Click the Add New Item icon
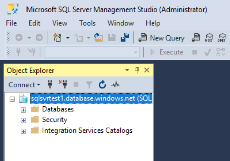Screen dimensions: 230x161 [x=78, y=38]
